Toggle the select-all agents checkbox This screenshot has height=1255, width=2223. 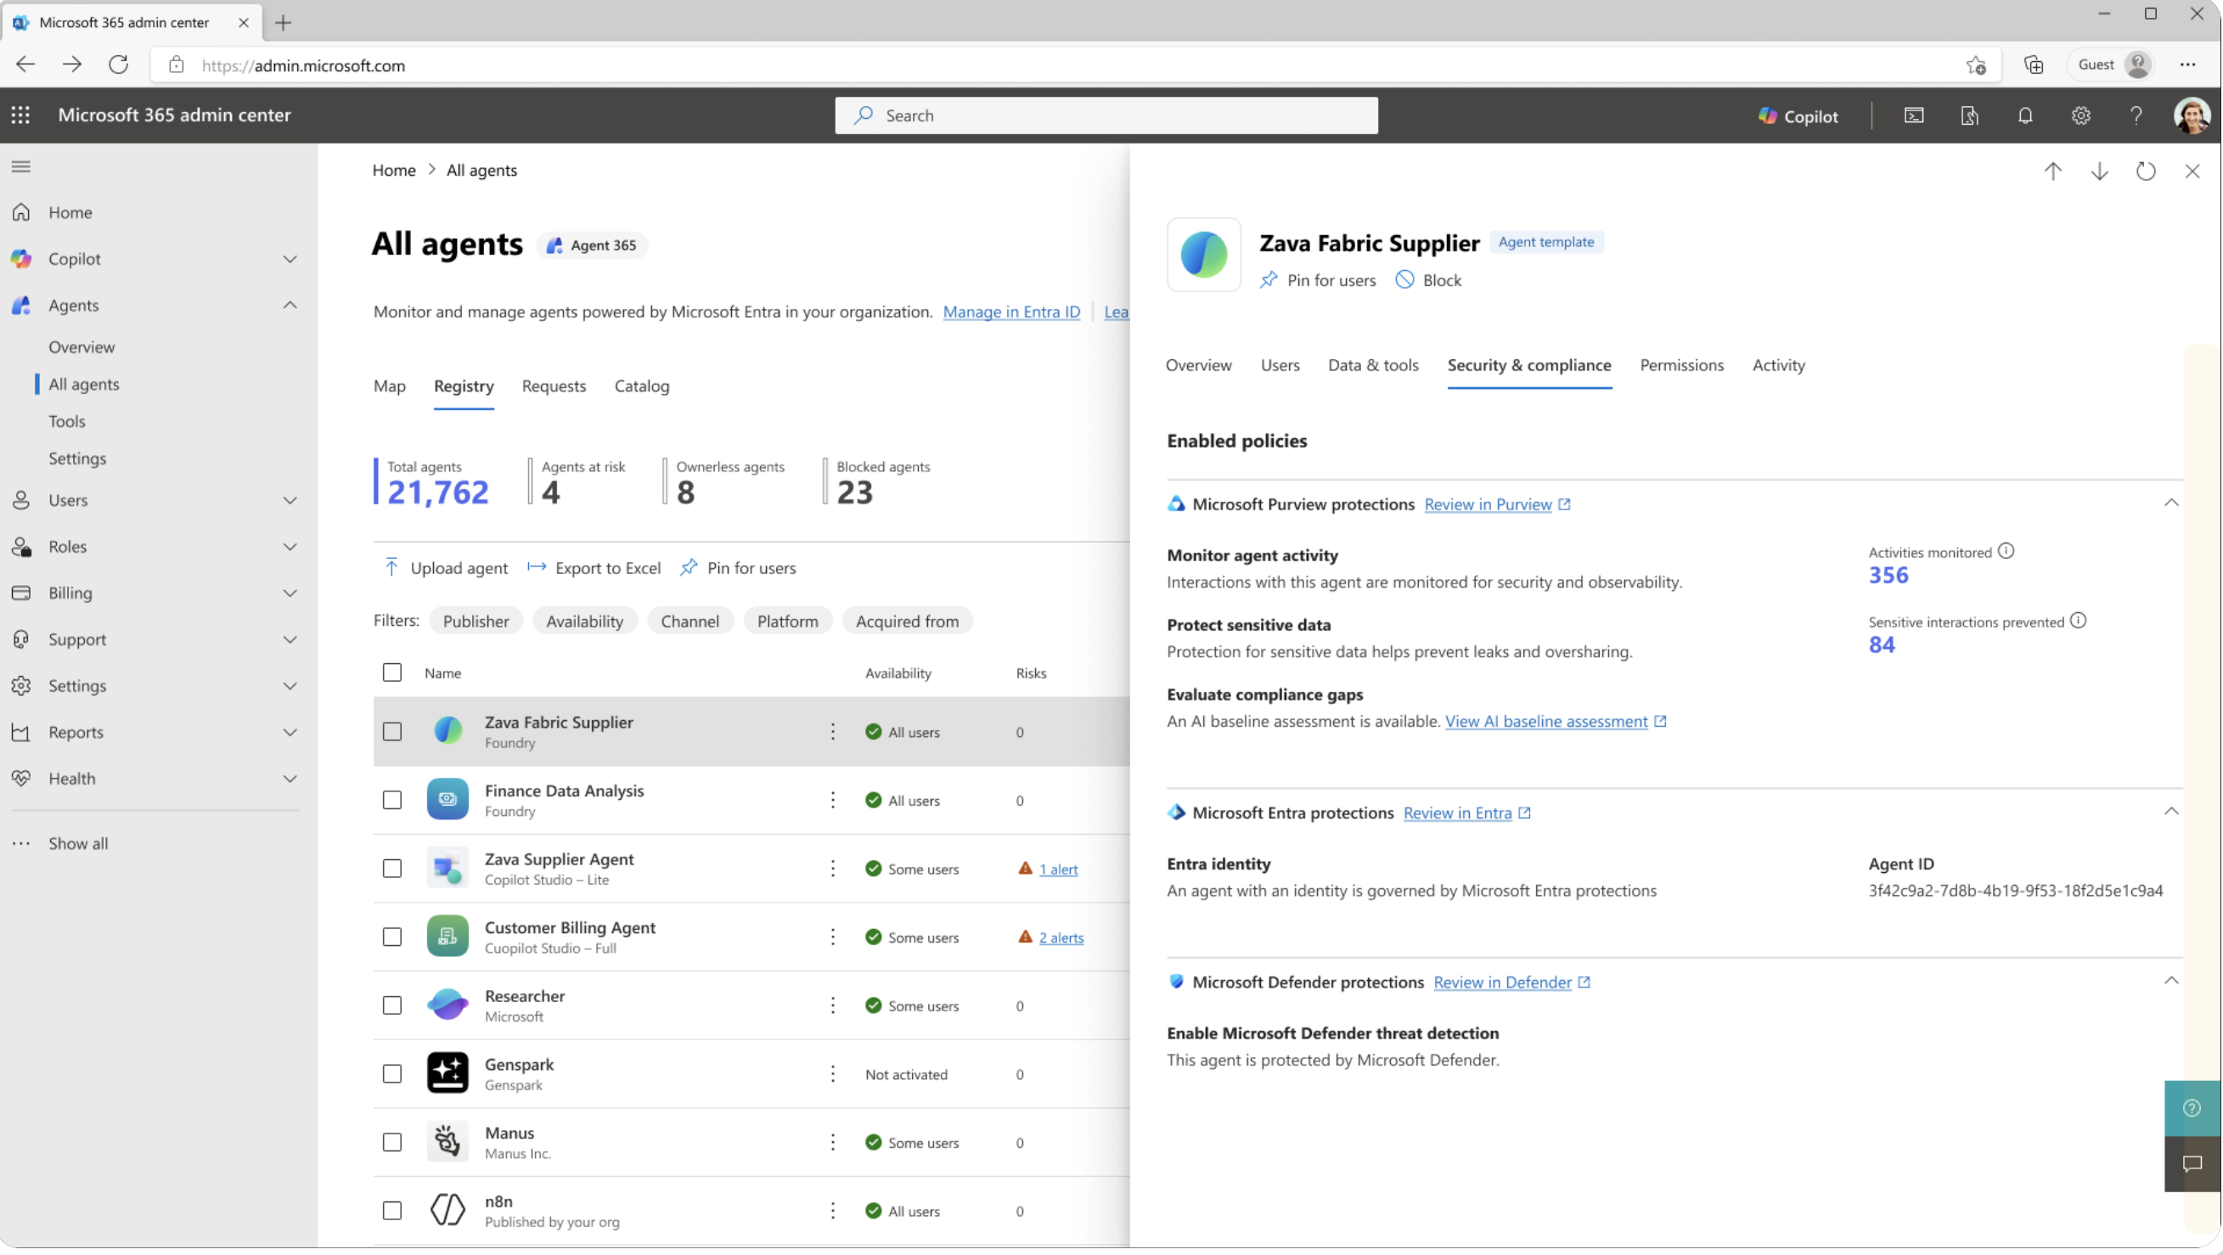click(x=392, y=673)
